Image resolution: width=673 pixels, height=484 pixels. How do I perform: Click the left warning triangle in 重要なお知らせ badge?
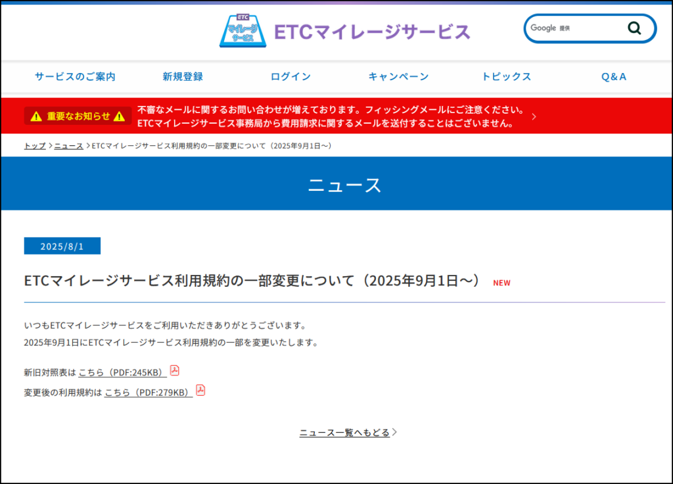37,116
